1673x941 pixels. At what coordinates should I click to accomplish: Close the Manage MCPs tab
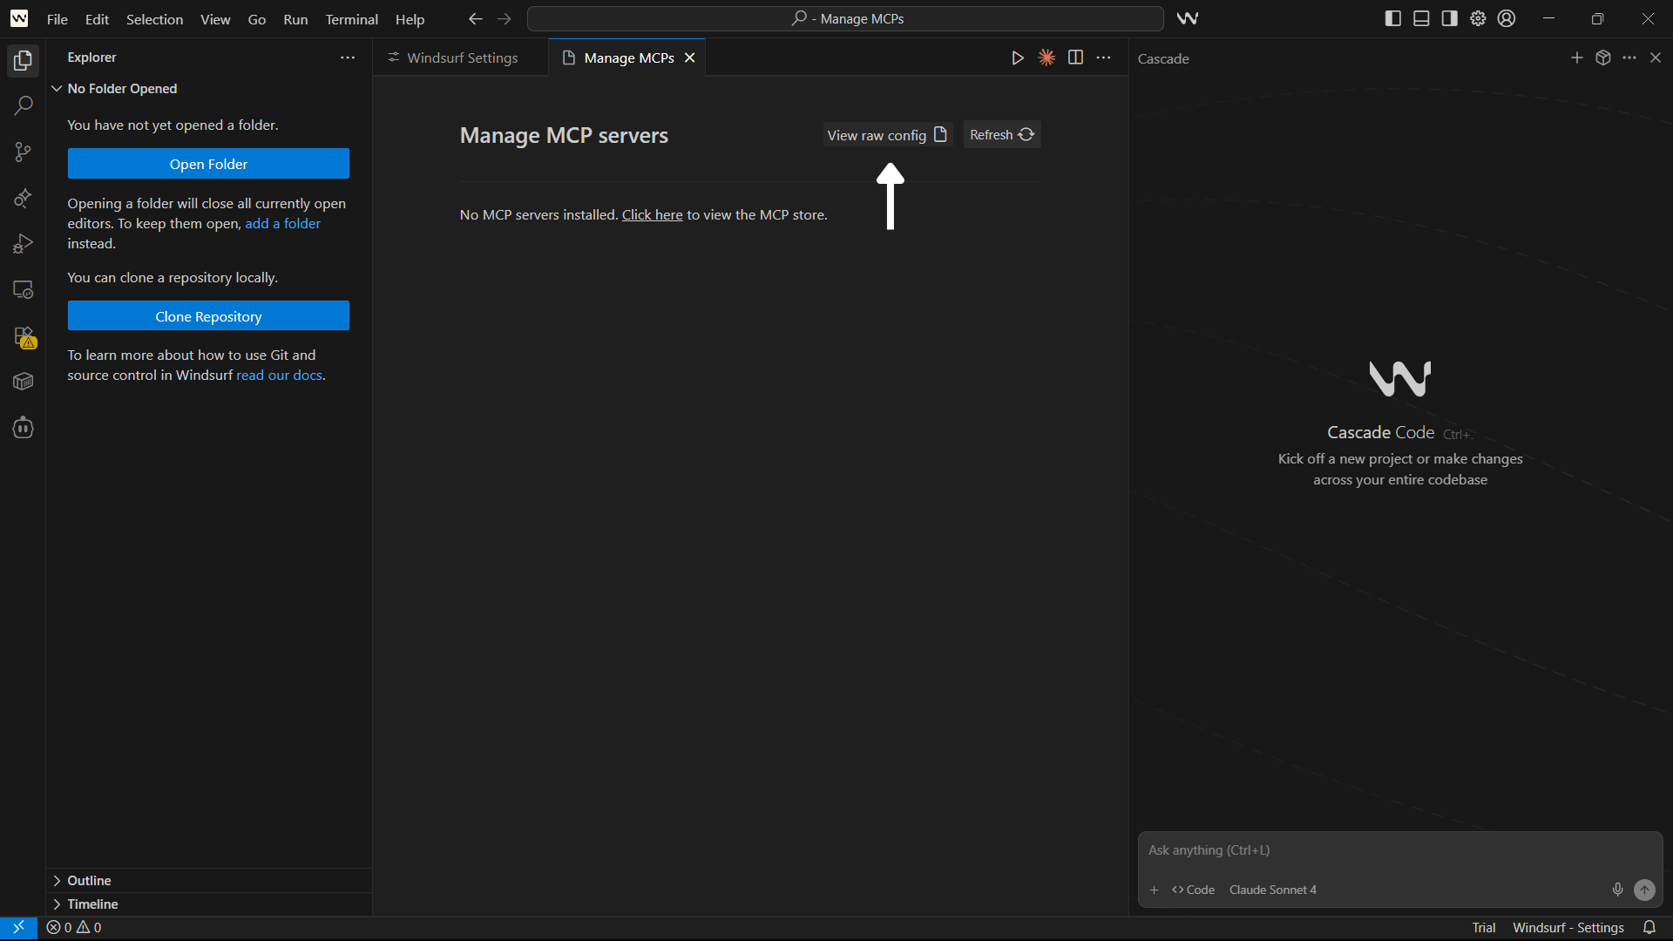[689, 58]
